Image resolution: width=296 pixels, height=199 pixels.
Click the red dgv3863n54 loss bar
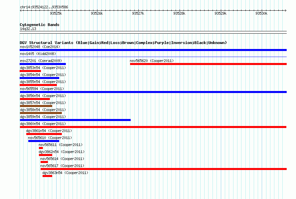(47, 176)
